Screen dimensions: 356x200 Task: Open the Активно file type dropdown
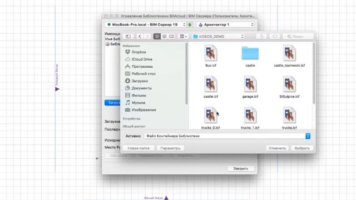coord(228,136)
